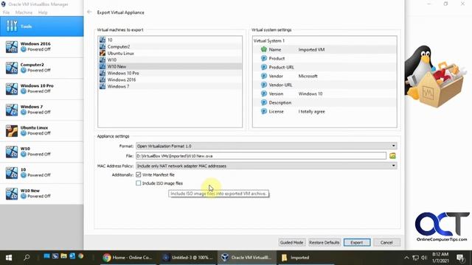Choose Windows 10 Pro in the export list
The image size is (472, 265).
point(170,73)
